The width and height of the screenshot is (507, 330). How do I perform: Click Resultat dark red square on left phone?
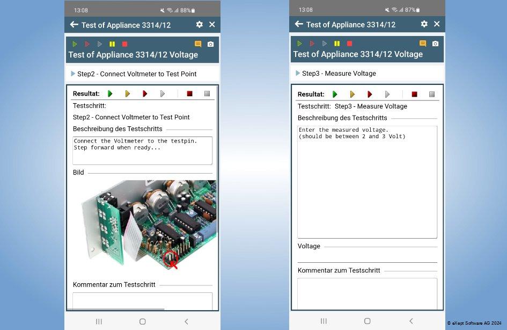click(x=190, y=94)
